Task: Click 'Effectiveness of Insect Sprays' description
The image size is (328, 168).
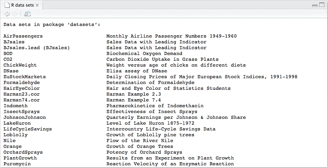Action: pos(152,111)
